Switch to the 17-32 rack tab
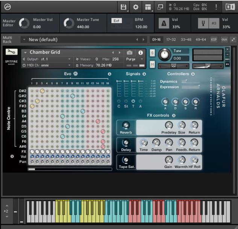This screenshot has width=238, height=229. coord(171,39)
